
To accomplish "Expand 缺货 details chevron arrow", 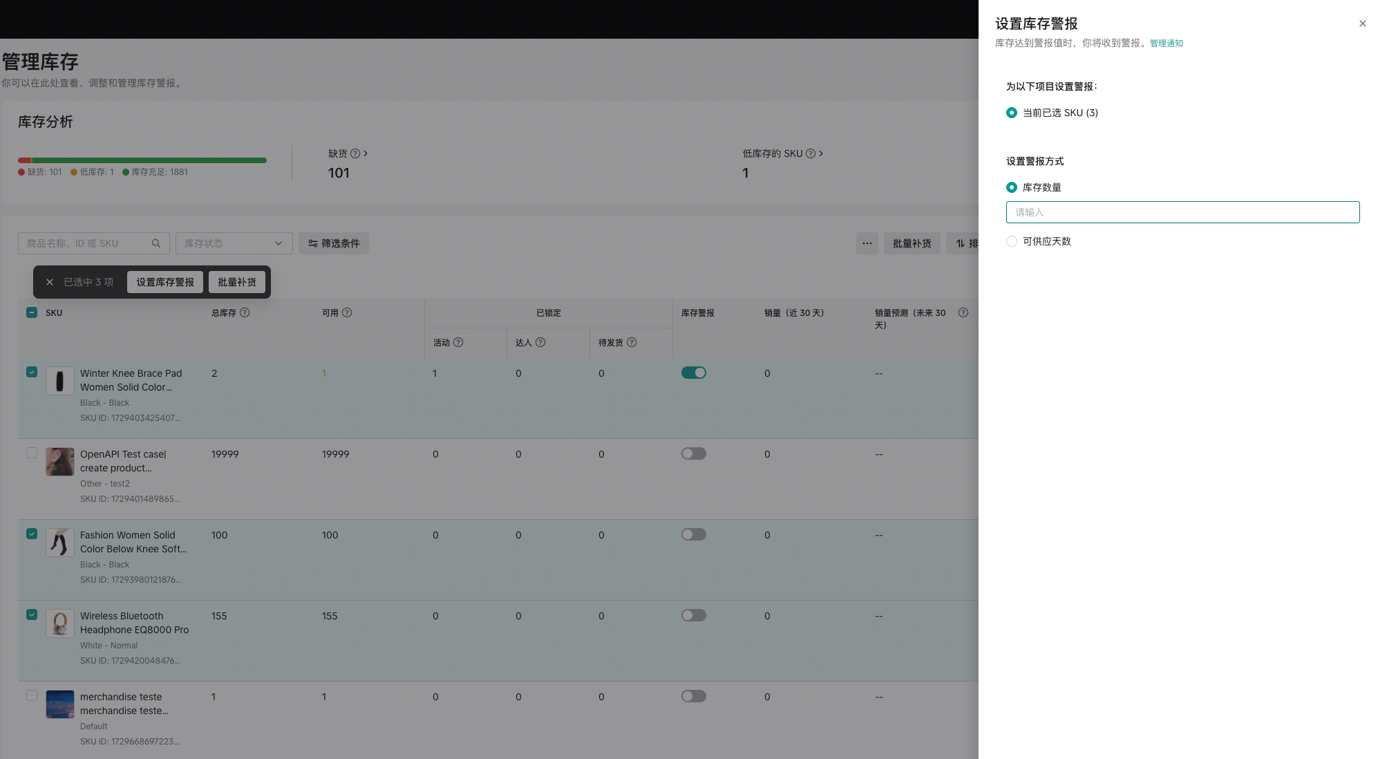I will click(x=366, y=153).
